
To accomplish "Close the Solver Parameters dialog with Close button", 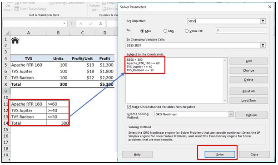I will point(254,155).
